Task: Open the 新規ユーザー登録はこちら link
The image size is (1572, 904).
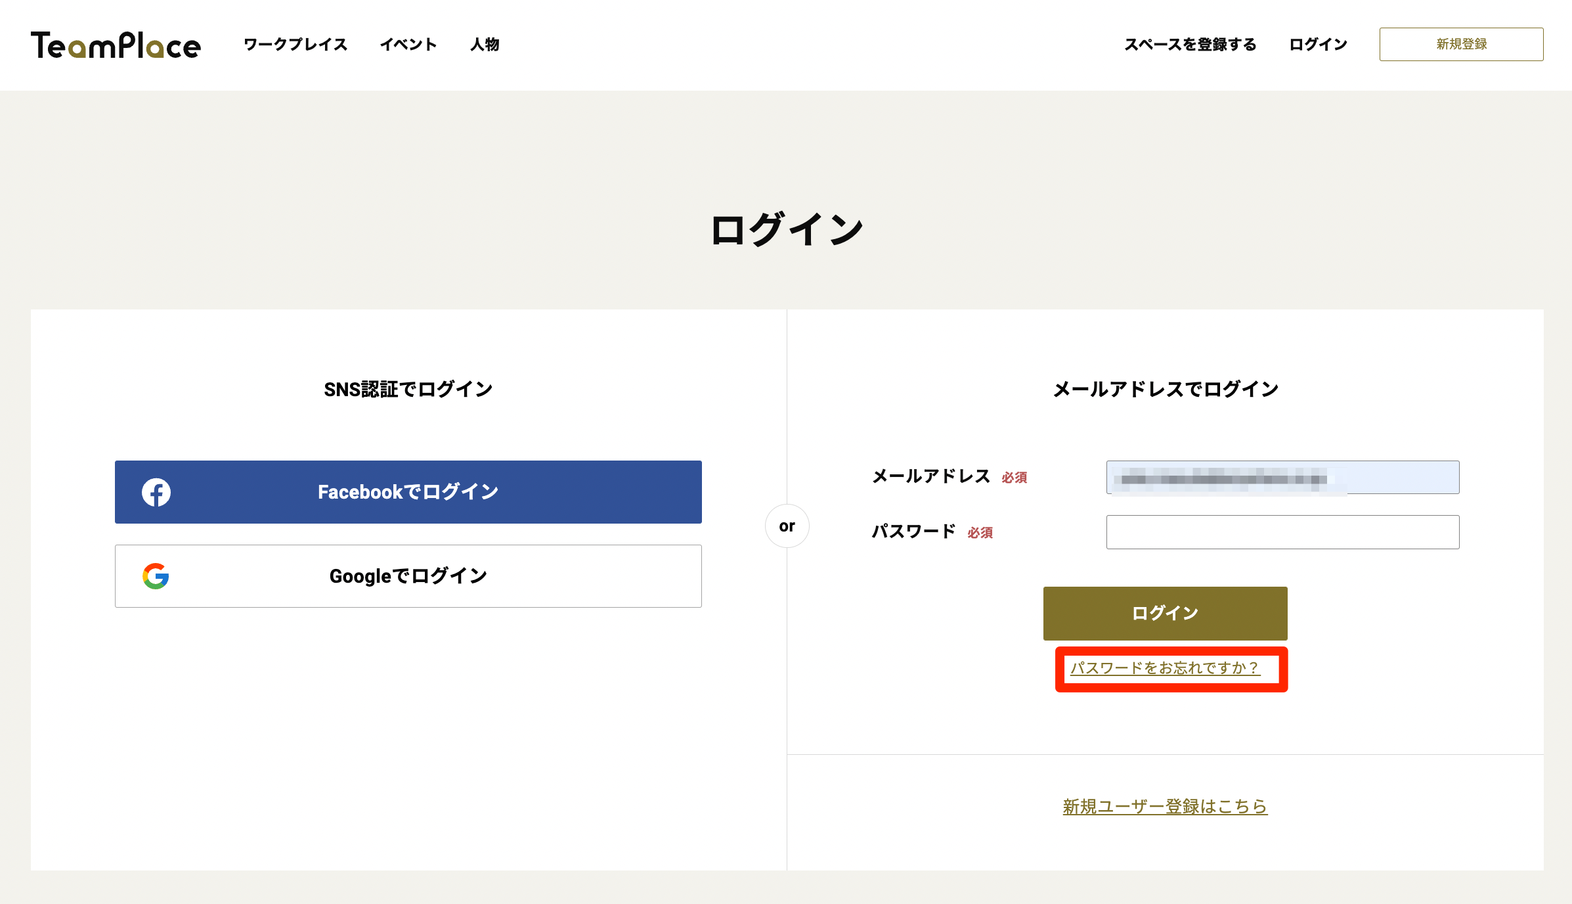Action: 1165,806
